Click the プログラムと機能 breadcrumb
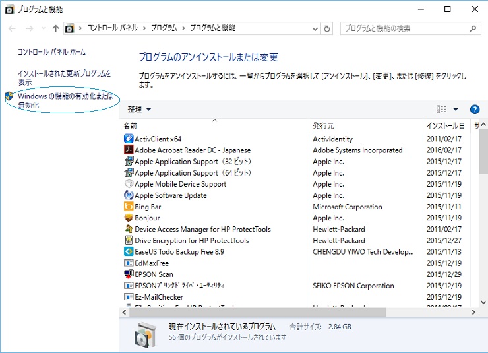 pyautogui.click(x=213, y=28)
